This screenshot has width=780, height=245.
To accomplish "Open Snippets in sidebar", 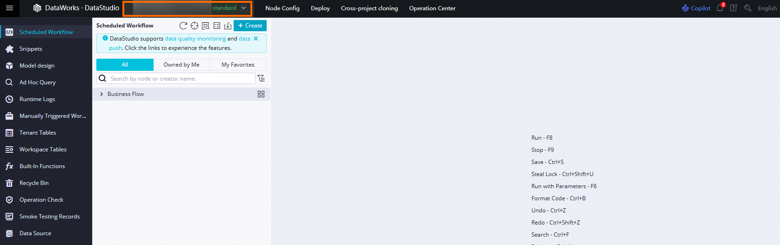I will click(x=46, y=49).
